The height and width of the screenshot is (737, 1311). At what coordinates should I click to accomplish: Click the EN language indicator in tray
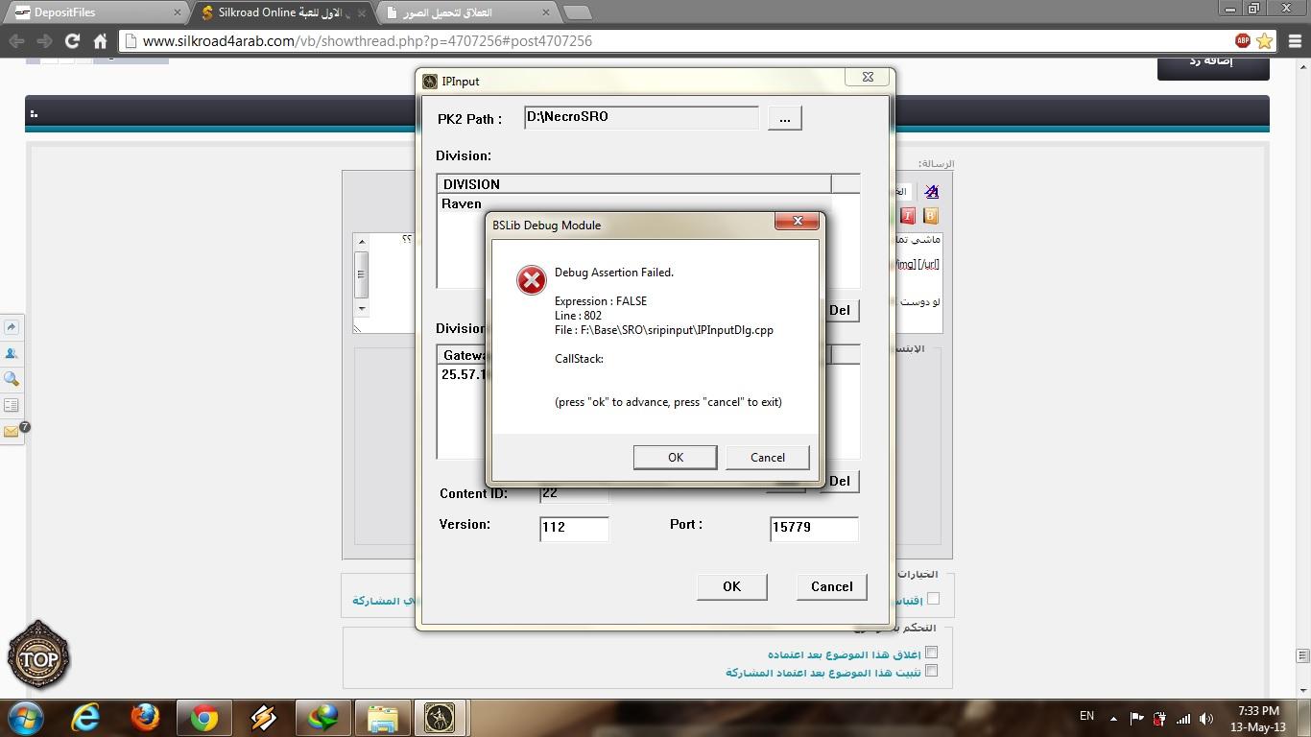tap(1086, 716)
